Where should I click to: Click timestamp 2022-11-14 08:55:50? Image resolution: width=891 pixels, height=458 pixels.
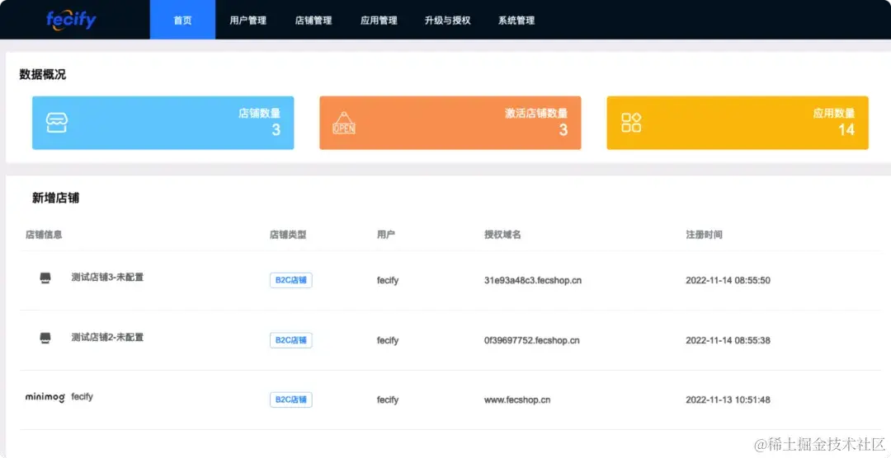(728, 280)
